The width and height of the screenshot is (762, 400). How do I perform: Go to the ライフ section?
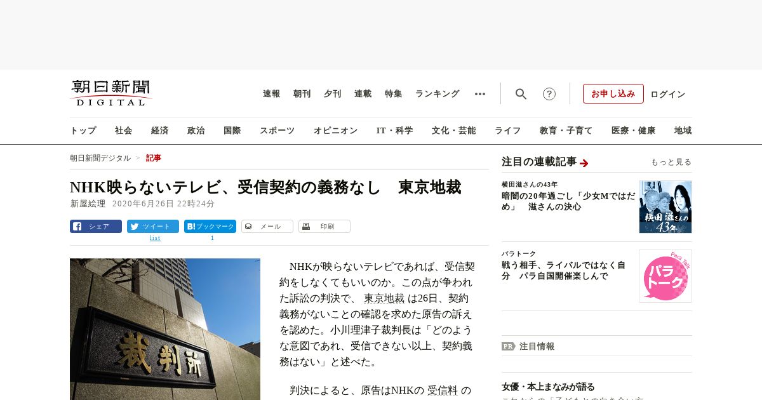click(508, 131)
